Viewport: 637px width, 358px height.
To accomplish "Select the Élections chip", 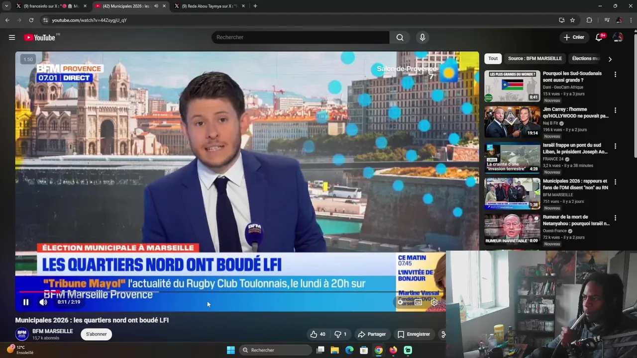I will 586,58.
